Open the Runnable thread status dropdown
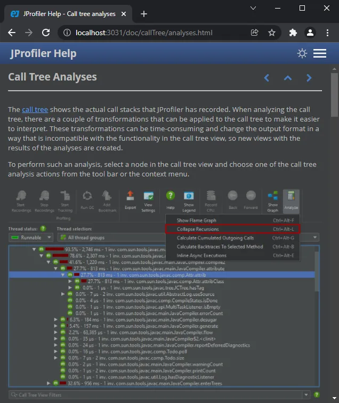 pos(31,238)
